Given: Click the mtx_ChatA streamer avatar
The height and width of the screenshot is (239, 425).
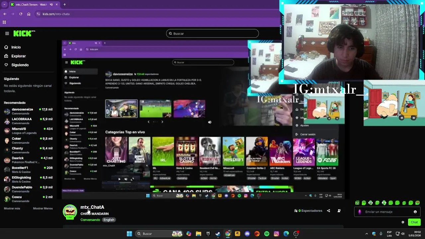Looking at the screenshot, I should [x=70, y=212].
